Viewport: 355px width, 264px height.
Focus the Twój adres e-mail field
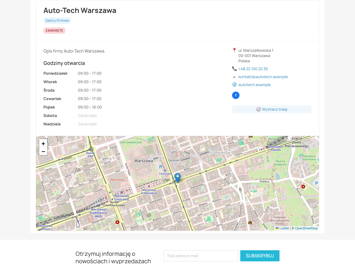point(201,256)
